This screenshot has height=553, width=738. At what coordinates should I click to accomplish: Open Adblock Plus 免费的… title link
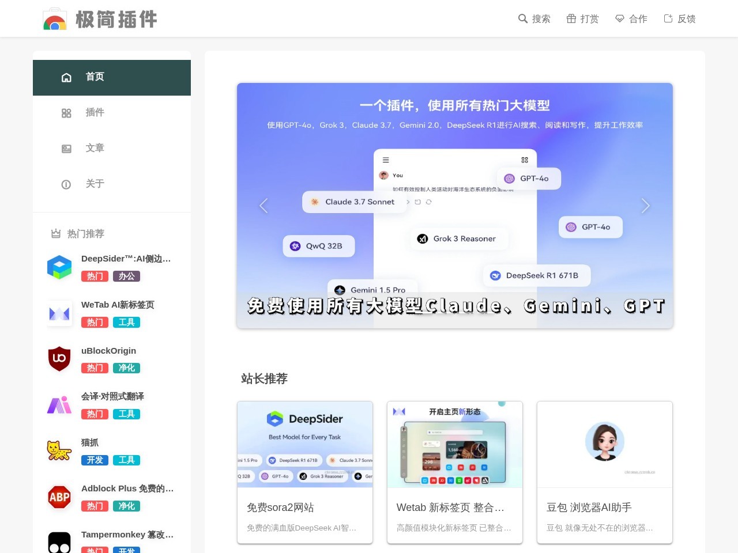[x=127, y=488]
